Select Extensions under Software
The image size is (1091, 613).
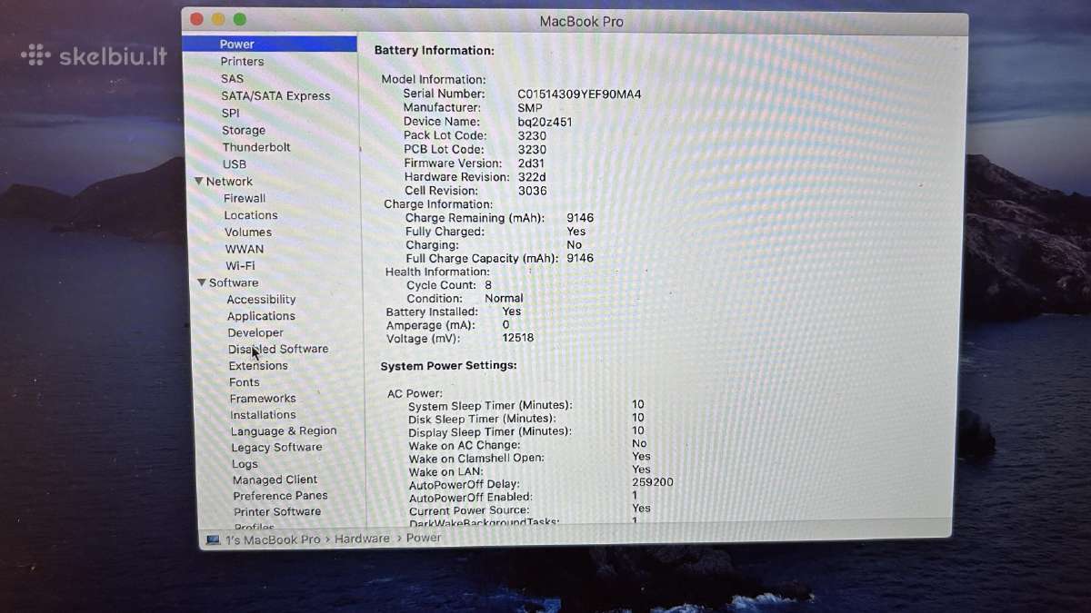258,366
